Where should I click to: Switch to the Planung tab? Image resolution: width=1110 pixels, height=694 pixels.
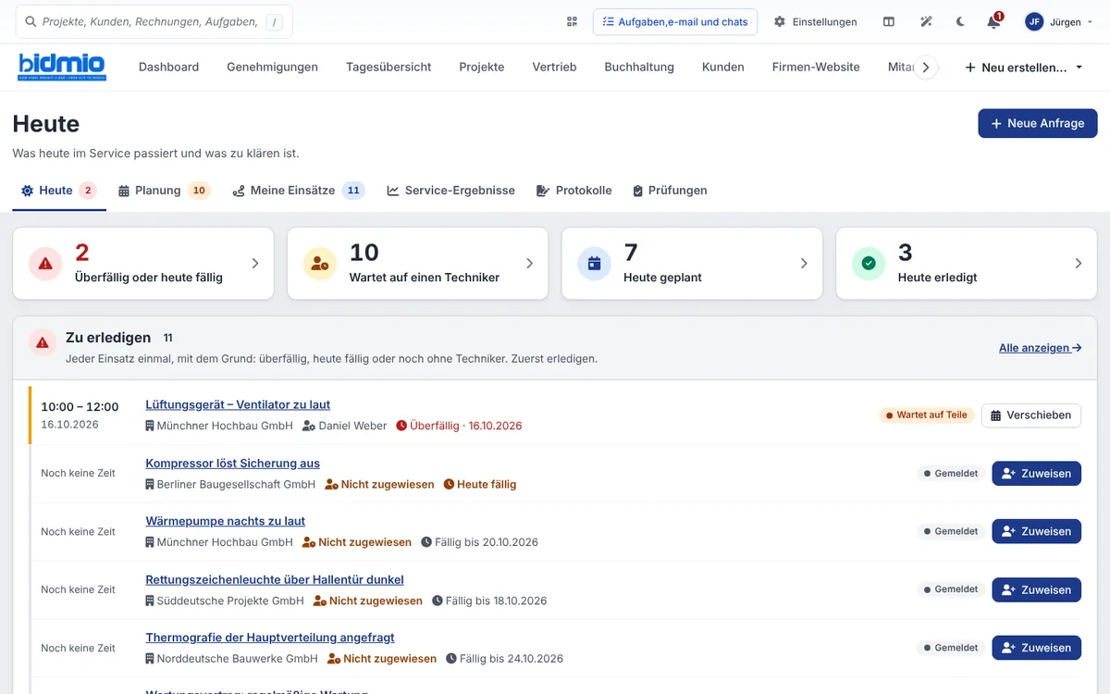pos(165,191)
